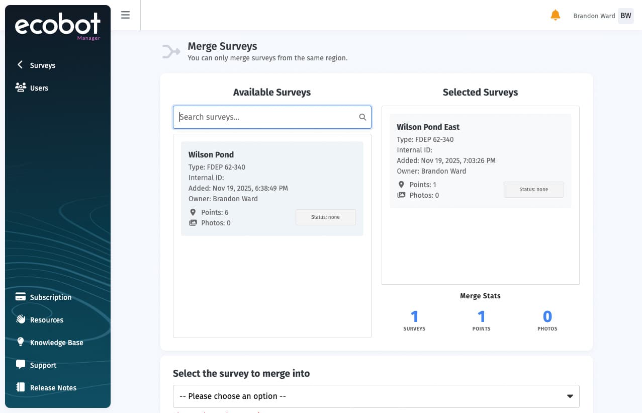
Task: Click the photos icon on Wilson Pond East card
Action: pyautogui.click(x=401, y=195)
